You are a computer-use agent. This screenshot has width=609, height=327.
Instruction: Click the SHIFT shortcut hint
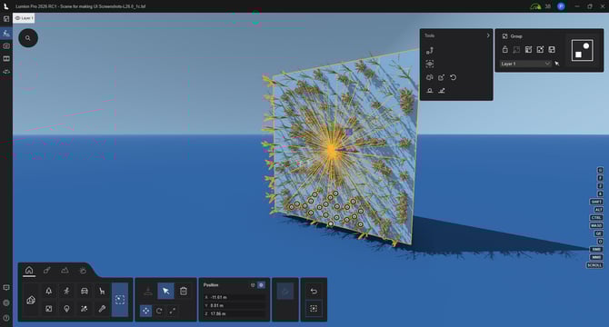tap(596, 202)
